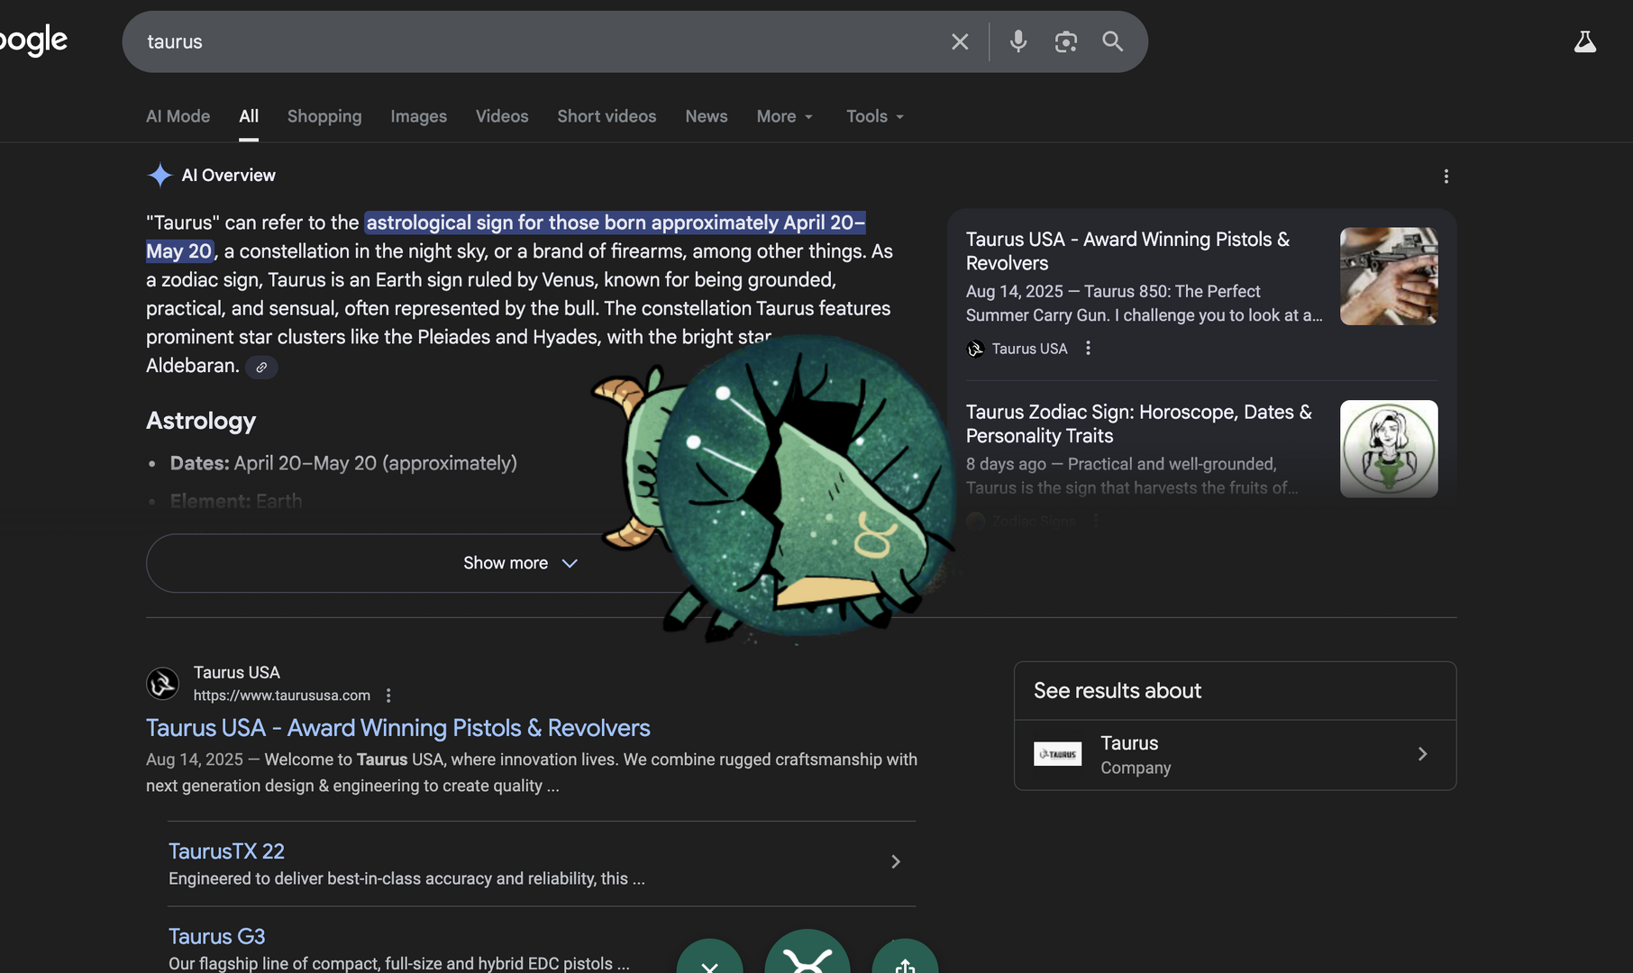Select the All results tab
Screen dimensions: 1633x973
(x=249, y=116)
